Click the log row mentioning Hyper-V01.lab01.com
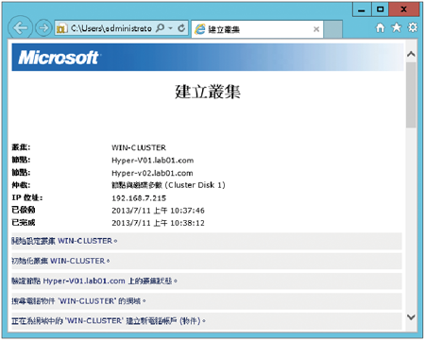Image resolution: width=425 pixels, height=341 pixels. (207, 281)
